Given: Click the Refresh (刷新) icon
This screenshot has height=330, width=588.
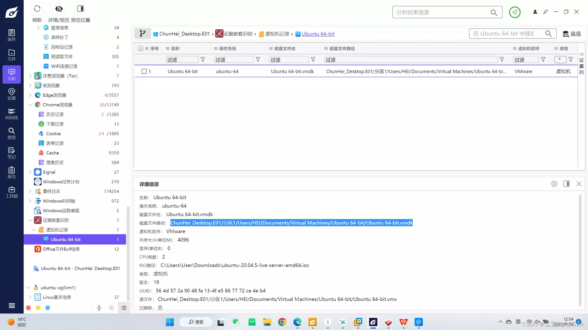Looking at the screenshot, I should 37,9.
